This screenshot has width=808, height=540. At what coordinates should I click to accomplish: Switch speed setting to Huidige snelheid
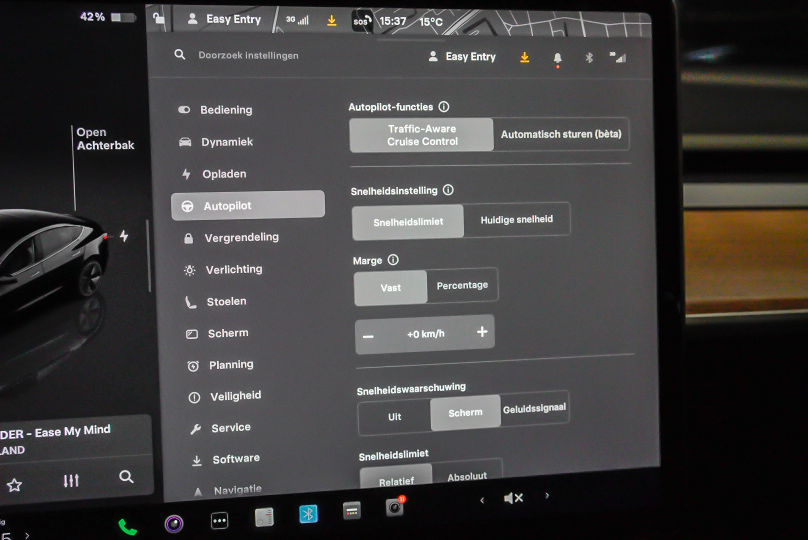click(x=517, y=219)
